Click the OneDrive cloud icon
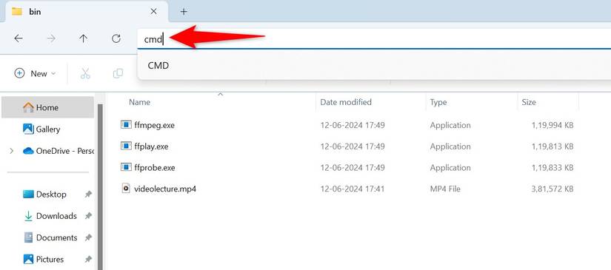The width and height of the screenshot is (611, 270). (x=28, y=151)
